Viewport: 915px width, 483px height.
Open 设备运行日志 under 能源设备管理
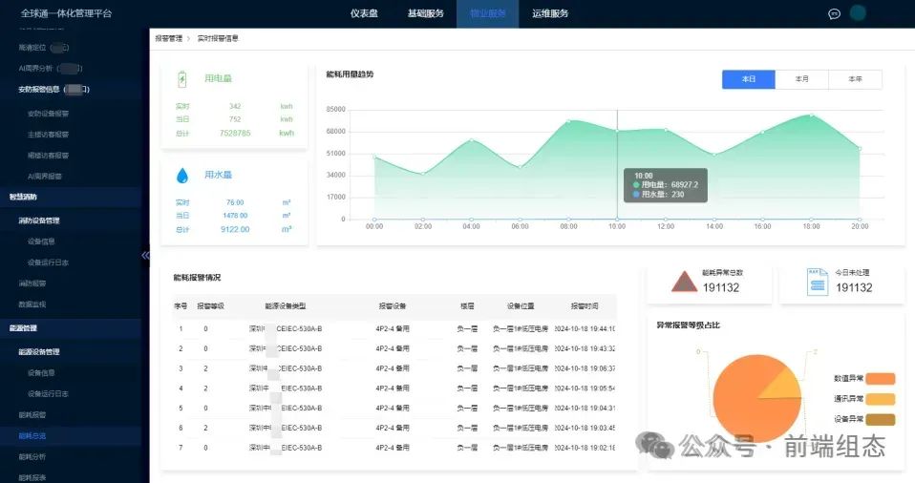pyautogui.click(x=49, y=393)
